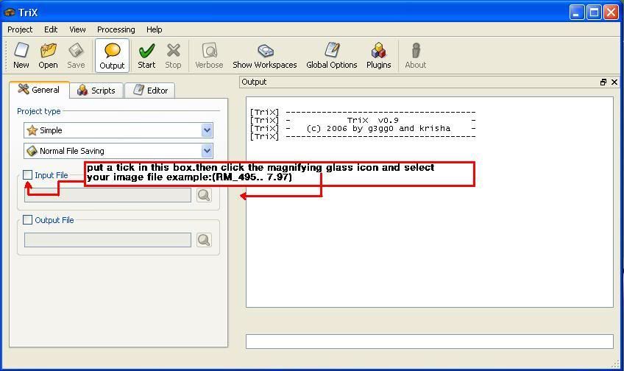Image resolution: width=624 pixels, height=371 pixels.
Task: Open Global Options from toolbar
Action: click(x=331, y=55)
